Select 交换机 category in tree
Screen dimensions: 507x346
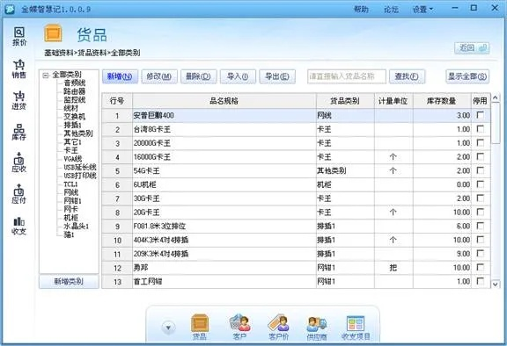pyautogui.click(x=74, y=117)
